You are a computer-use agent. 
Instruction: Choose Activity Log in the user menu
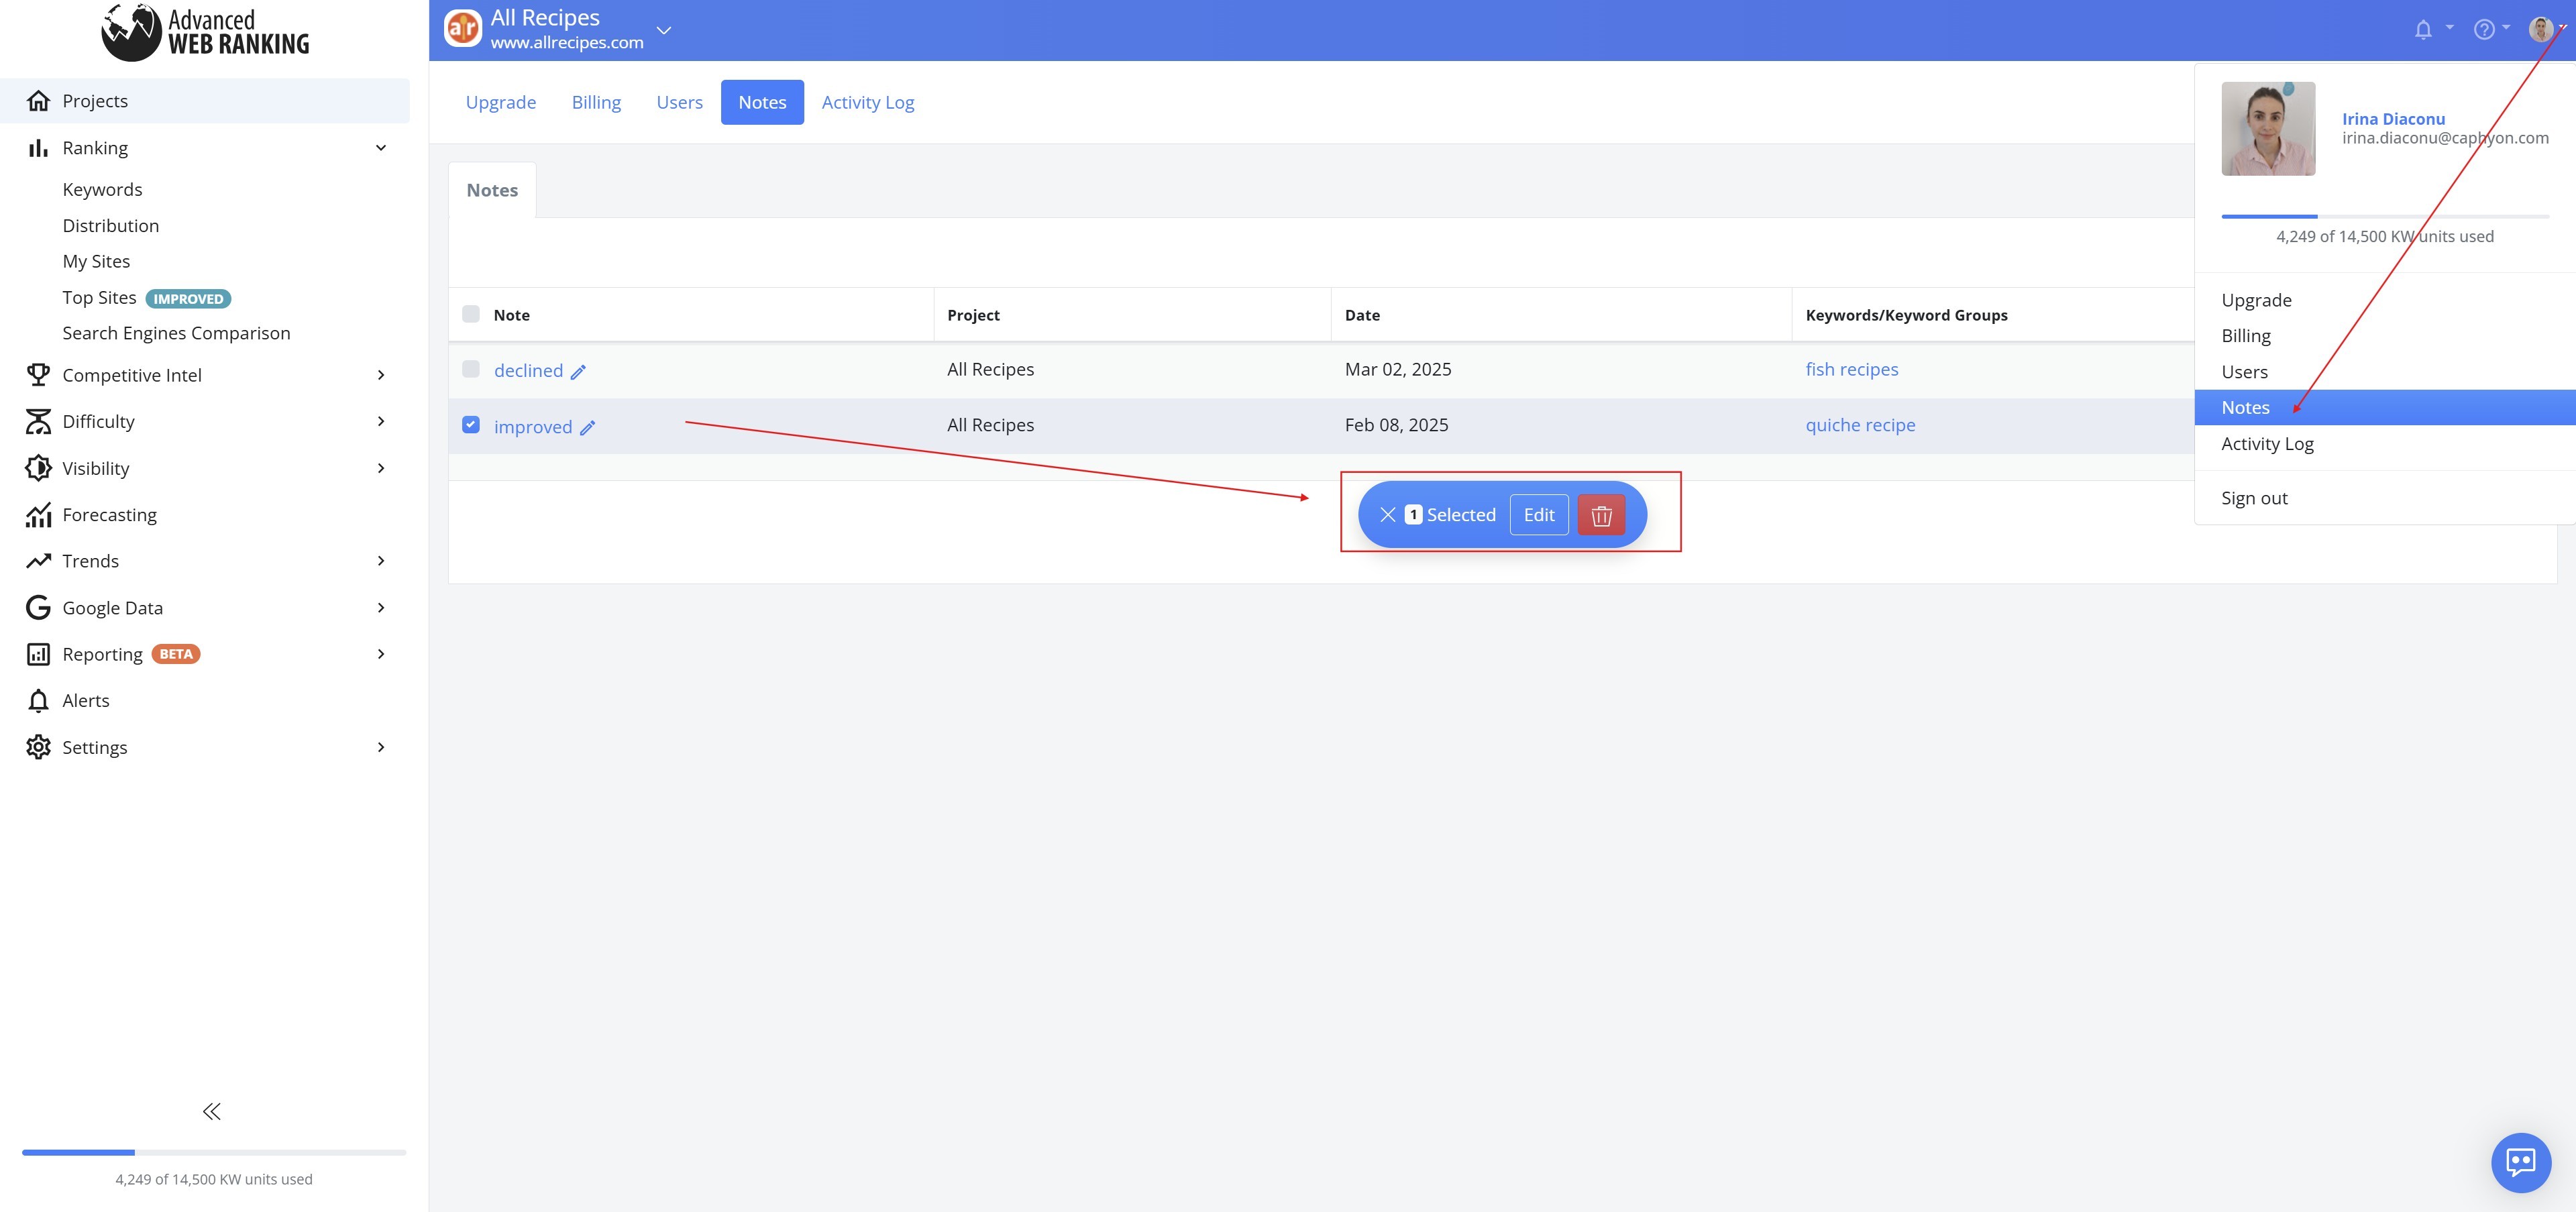coord(2385,443)
